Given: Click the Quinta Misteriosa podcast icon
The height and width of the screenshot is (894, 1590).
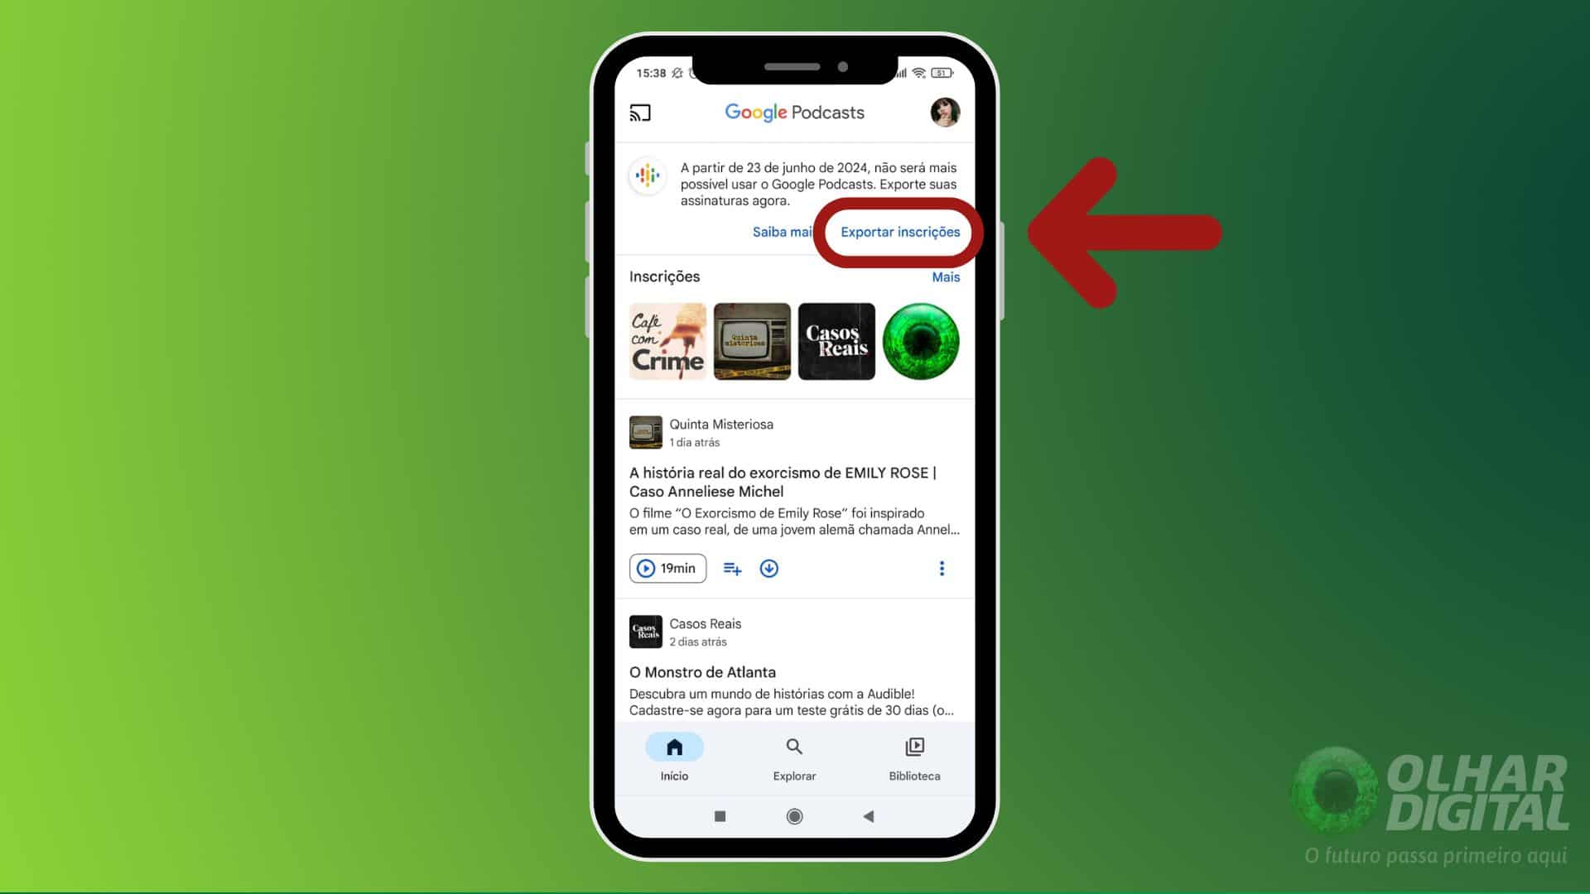Looking at the screenshot, I should click(x=750, y=340).
